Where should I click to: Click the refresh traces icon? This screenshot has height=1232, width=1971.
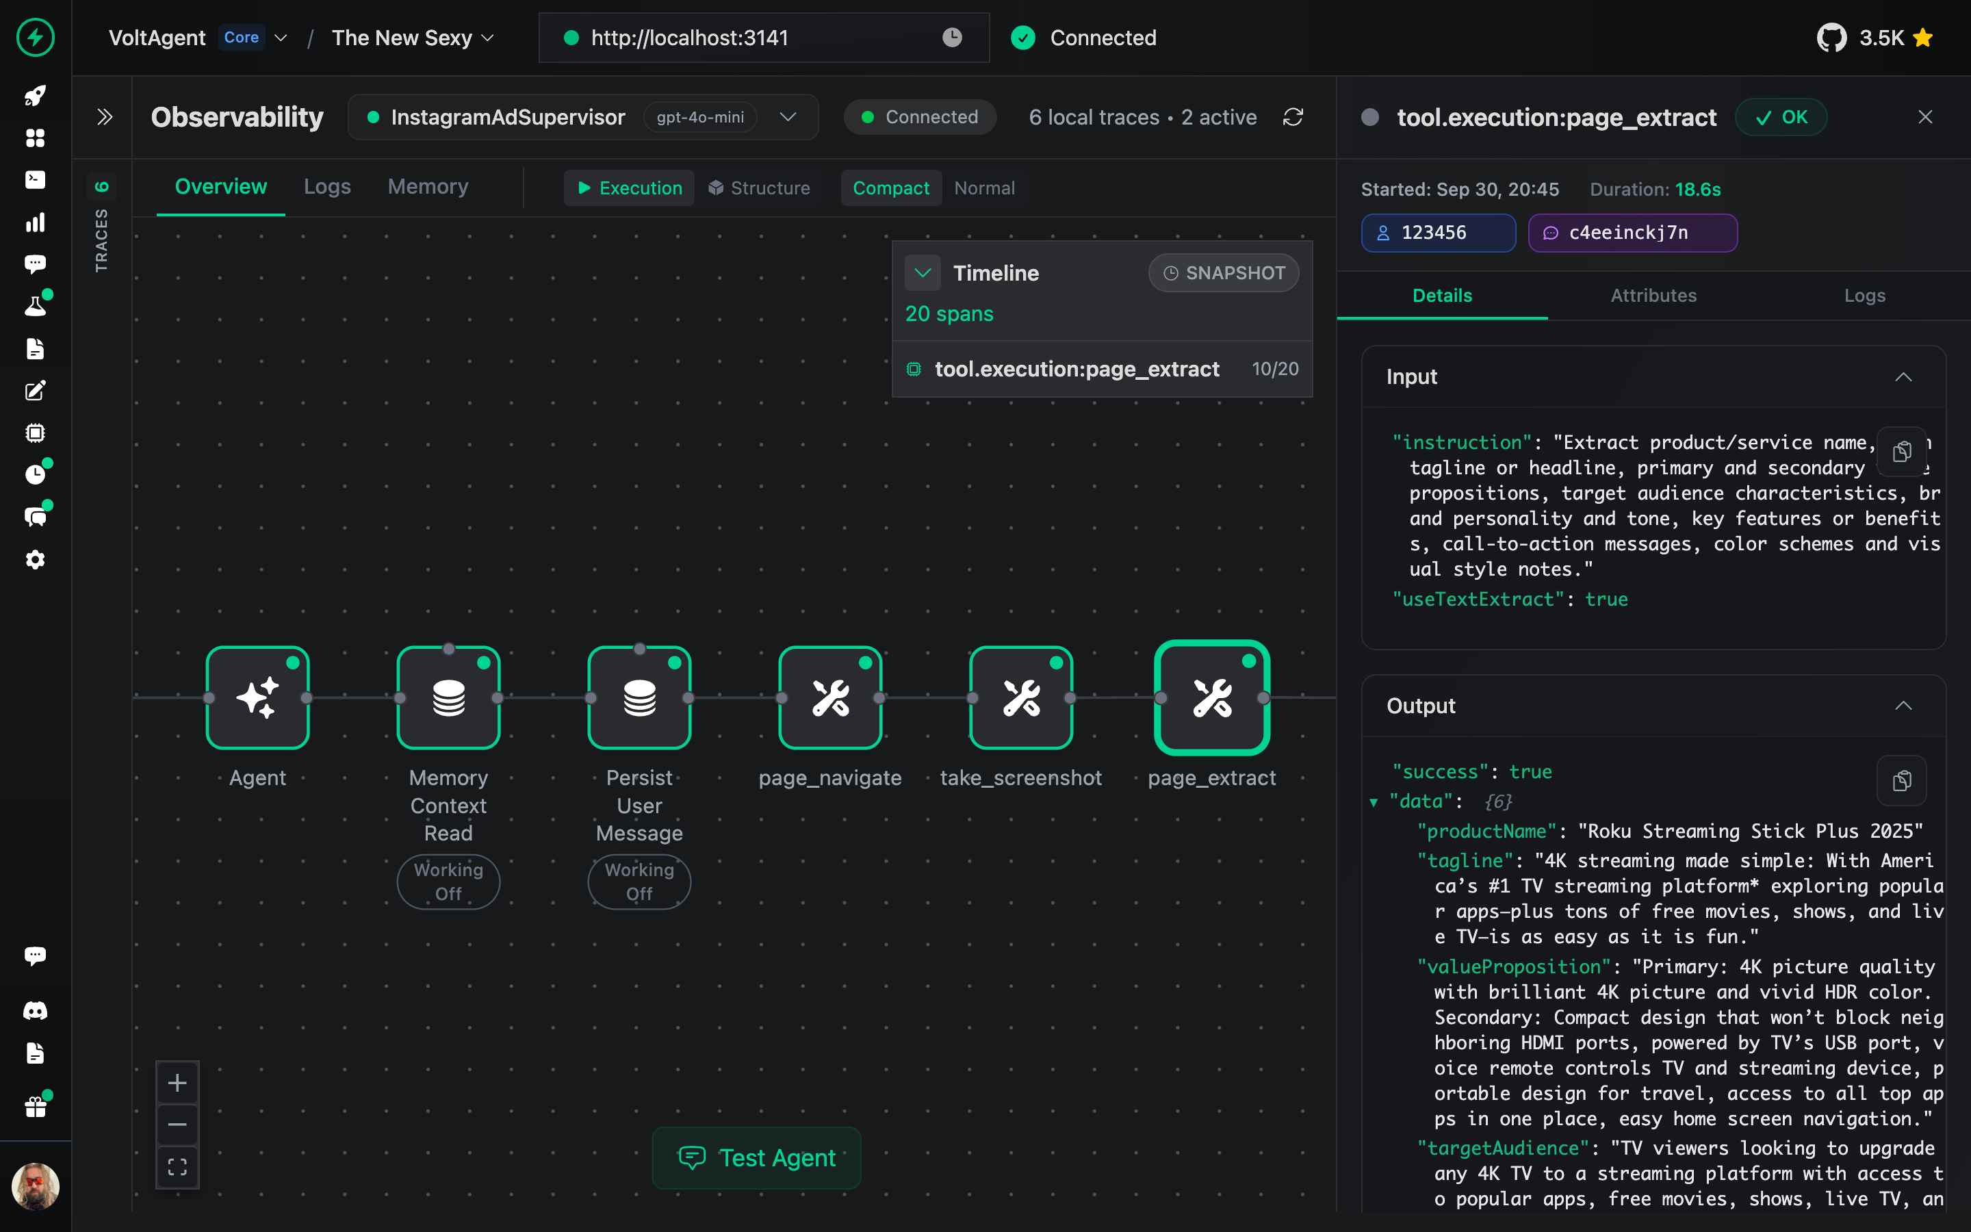(x=1293, y=117)
